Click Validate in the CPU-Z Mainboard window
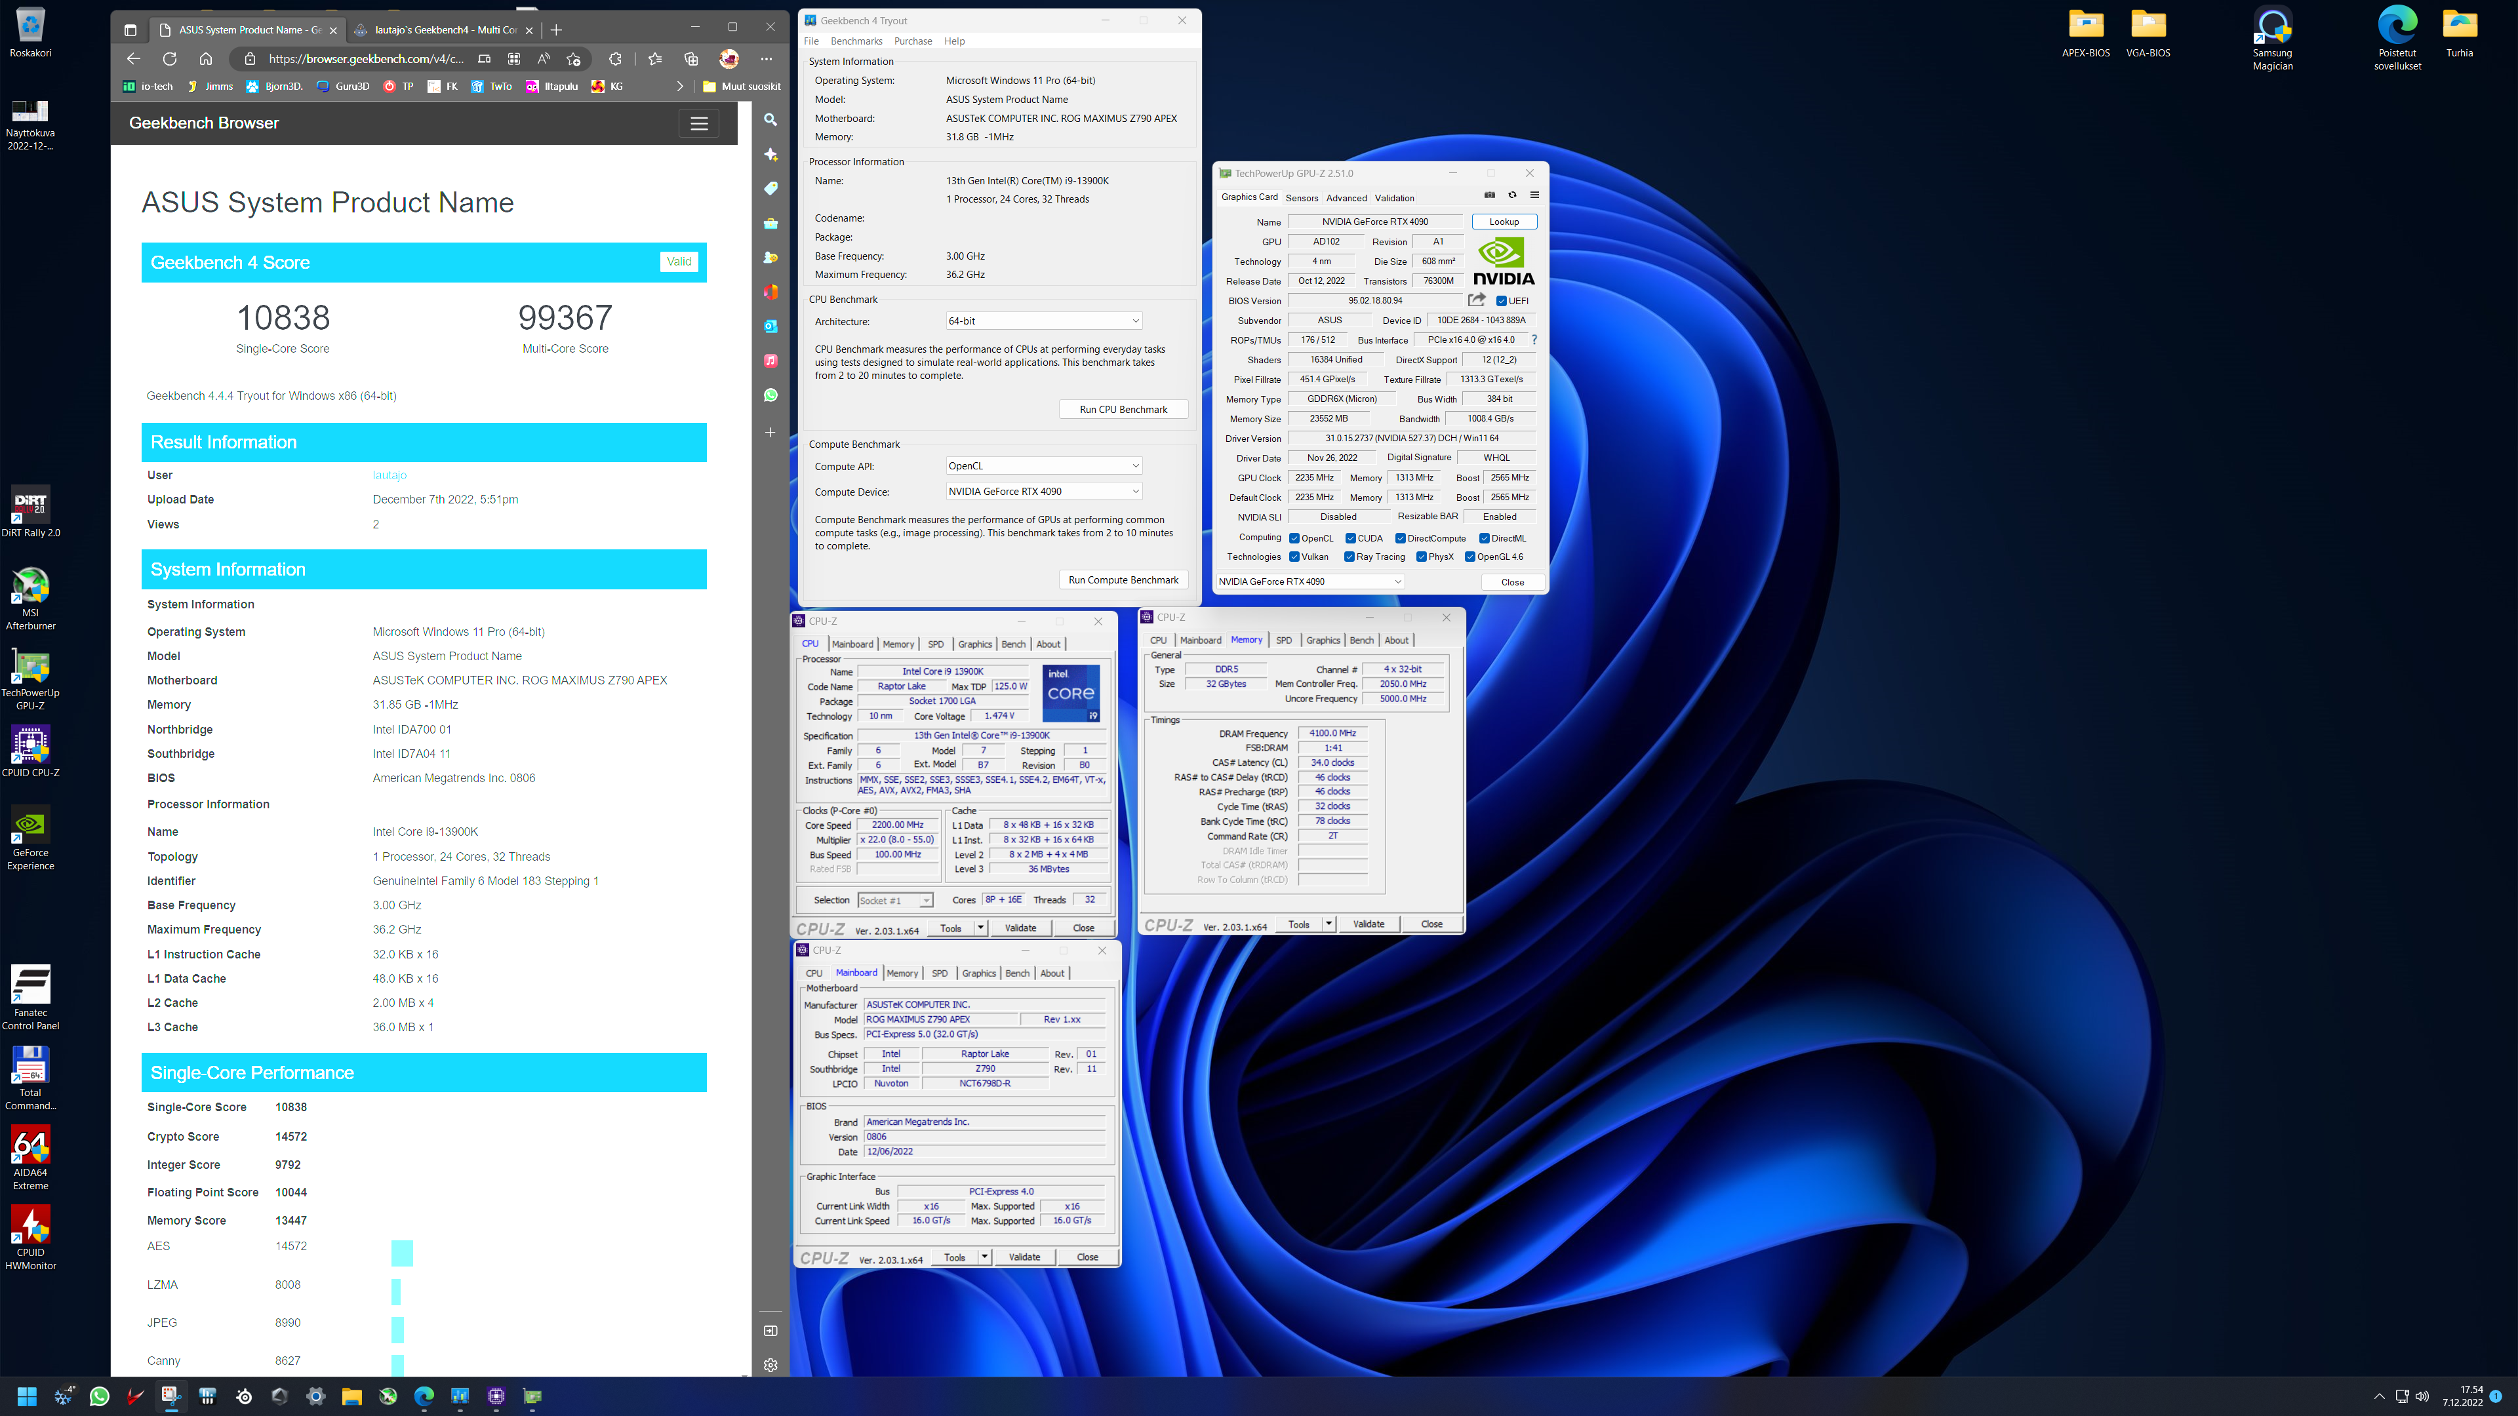Viewport: 2518px width, 1416px height. [x=1024, y=1257]
